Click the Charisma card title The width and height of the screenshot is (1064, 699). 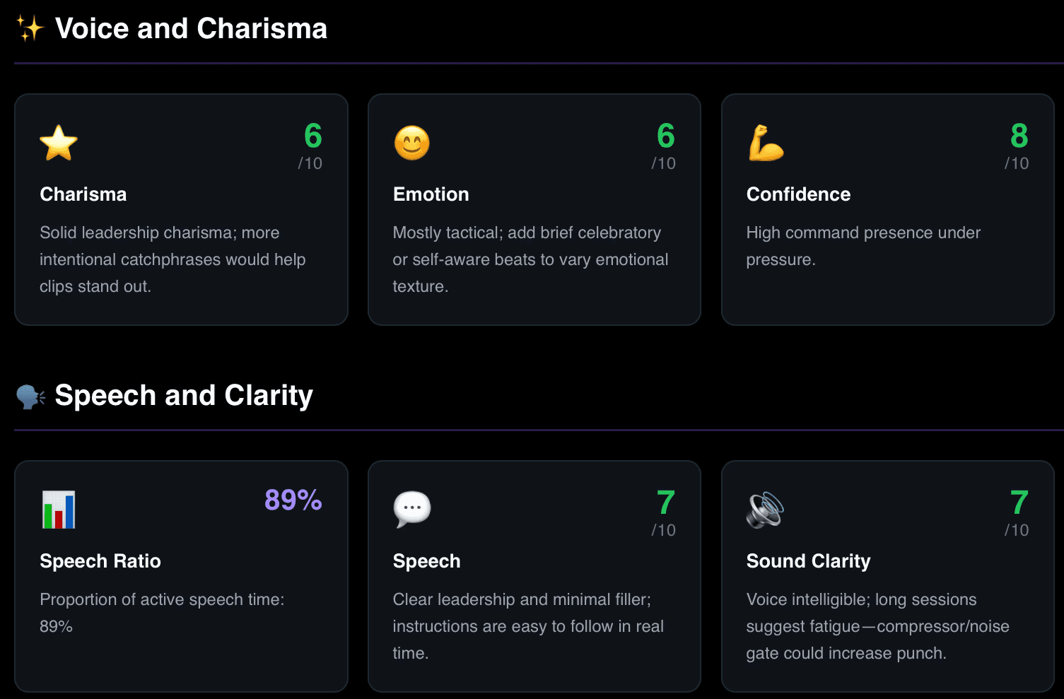click(83, 194)
